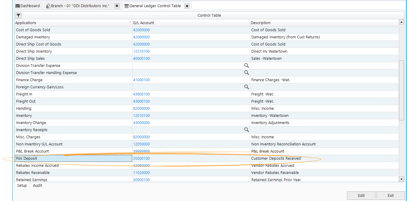The width and height of the screenshot is (407, 201).
Task: Open account 42000000 for Cost of Goods Sold
Action: (x=141, y=30)
